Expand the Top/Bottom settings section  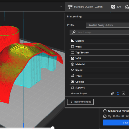[x=99, y=52]
